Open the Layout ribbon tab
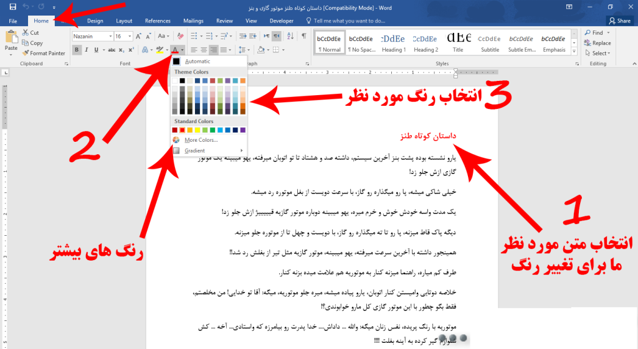 [x=124, y=21]
